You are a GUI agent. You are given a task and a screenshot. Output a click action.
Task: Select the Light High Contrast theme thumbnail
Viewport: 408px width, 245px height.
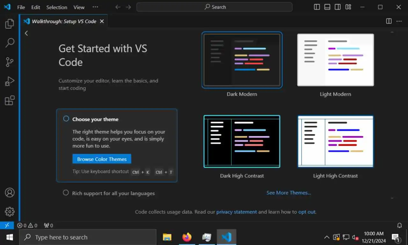[x=335, y=141]
